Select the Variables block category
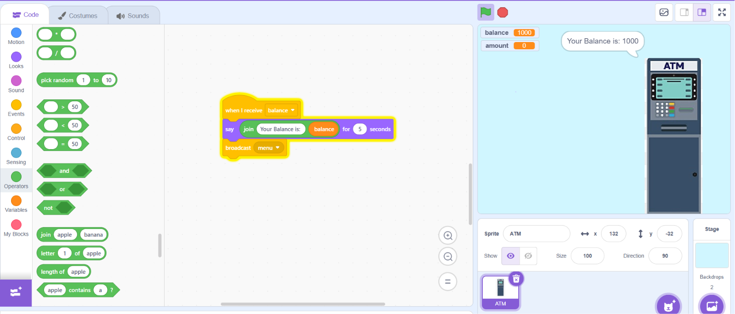735x314 pixels. point(16,204)
